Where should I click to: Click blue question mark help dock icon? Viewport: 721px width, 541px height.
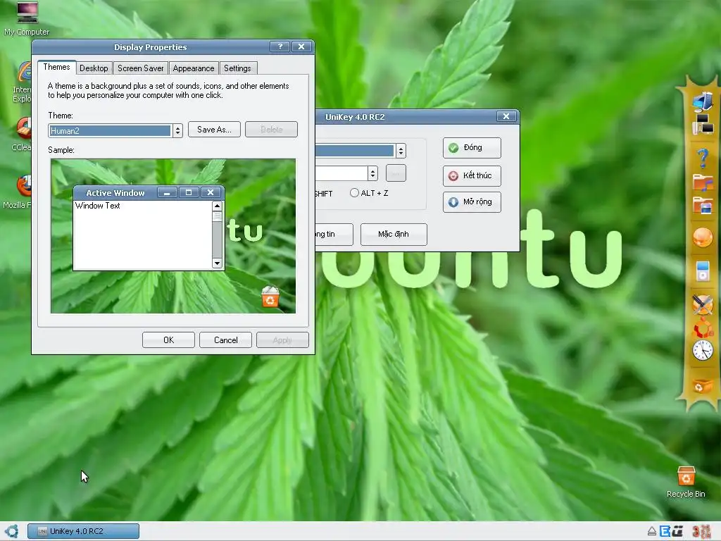(703, 158)
